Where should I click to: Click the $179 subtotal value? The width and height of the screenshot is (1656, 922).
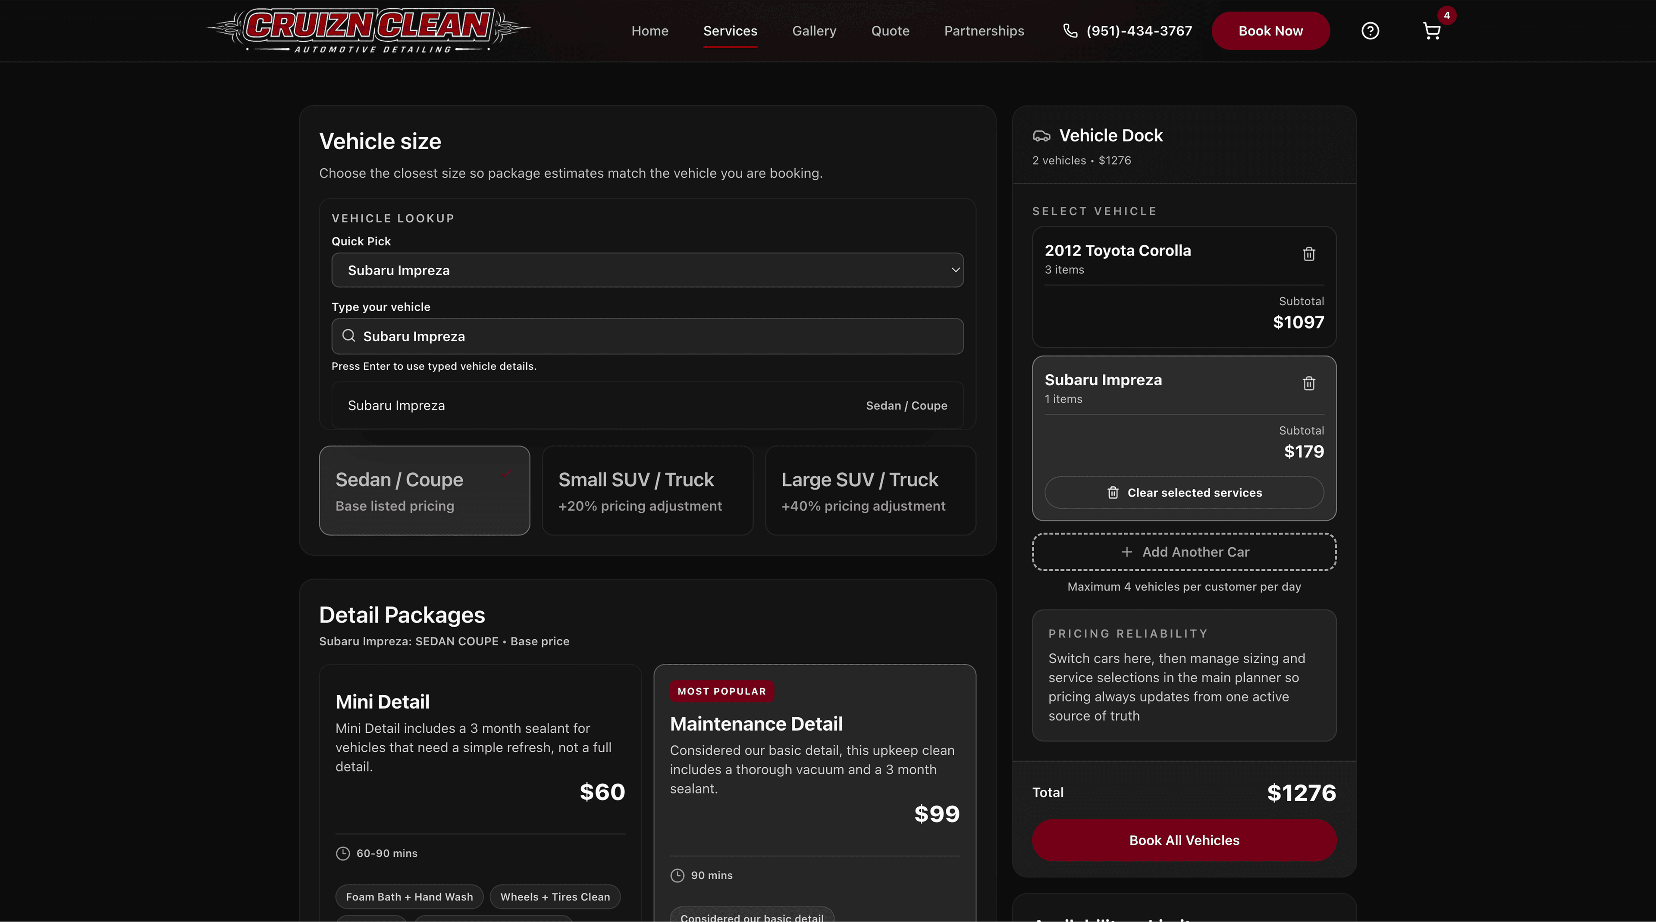click(x=1304, y=452)
